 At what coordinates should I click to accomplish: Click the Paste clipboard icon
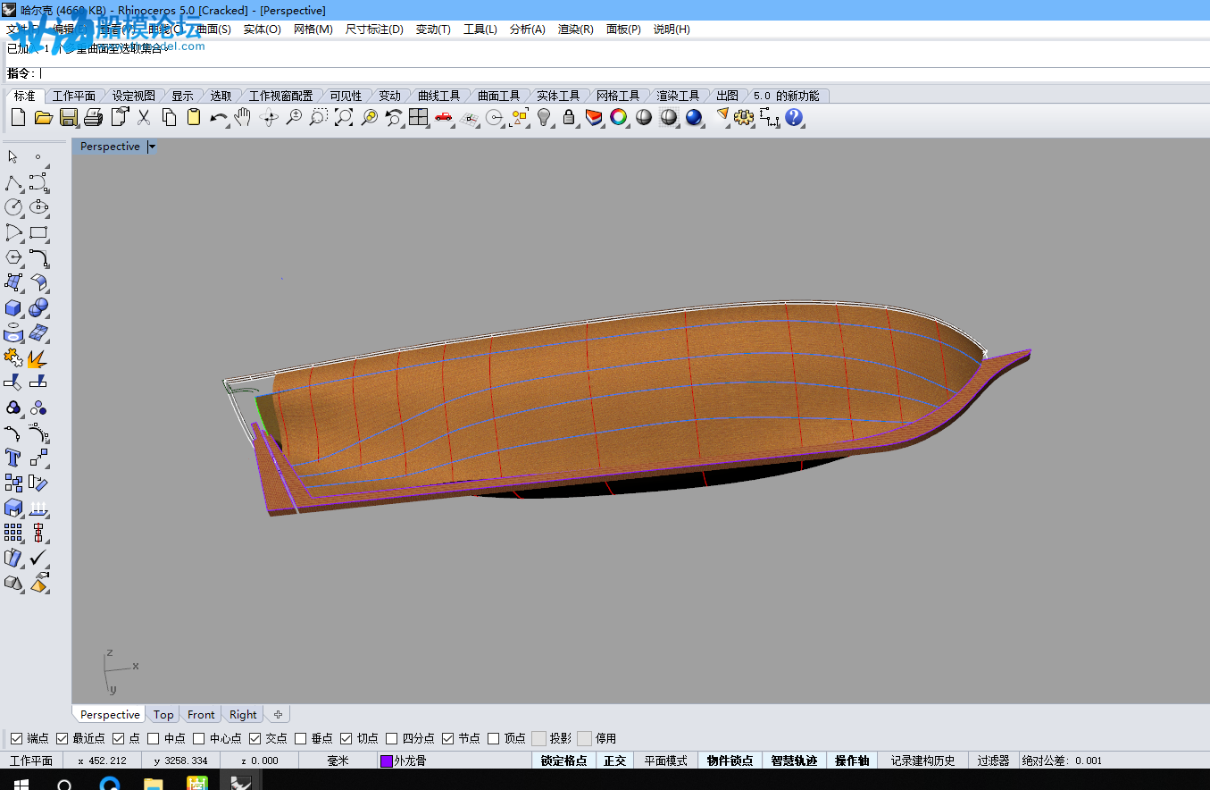[194, 117]
